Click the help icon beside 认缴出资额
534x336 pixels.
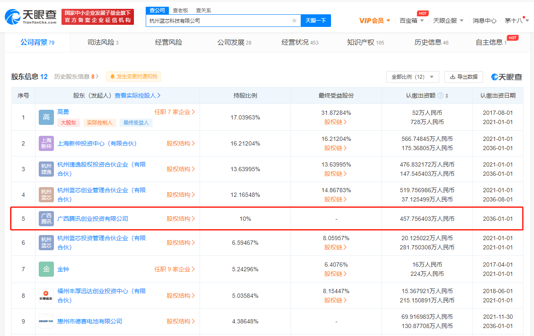(x=441, y=96)
